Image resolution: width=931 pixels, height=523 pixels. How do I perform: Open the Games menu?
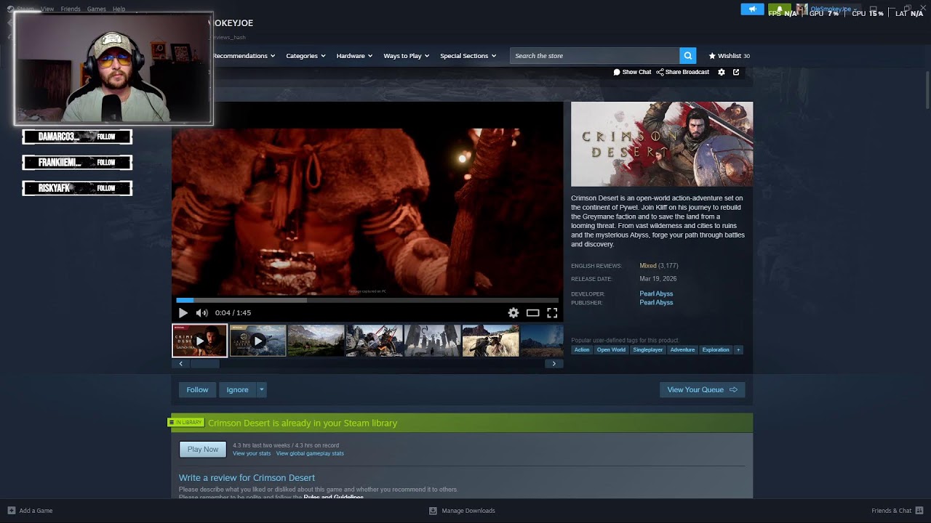97,9
